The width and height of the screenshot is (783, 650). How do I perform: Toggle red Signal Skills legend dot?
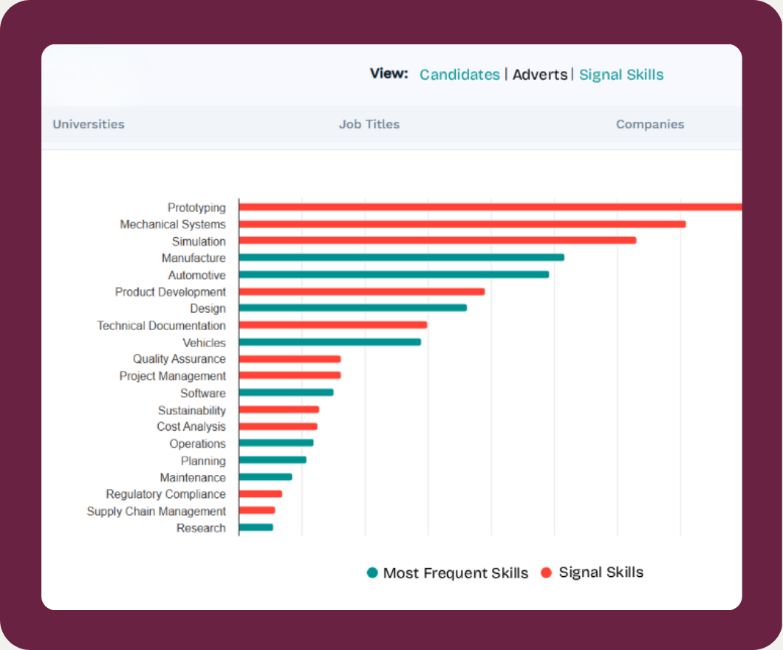click(547, 572)
